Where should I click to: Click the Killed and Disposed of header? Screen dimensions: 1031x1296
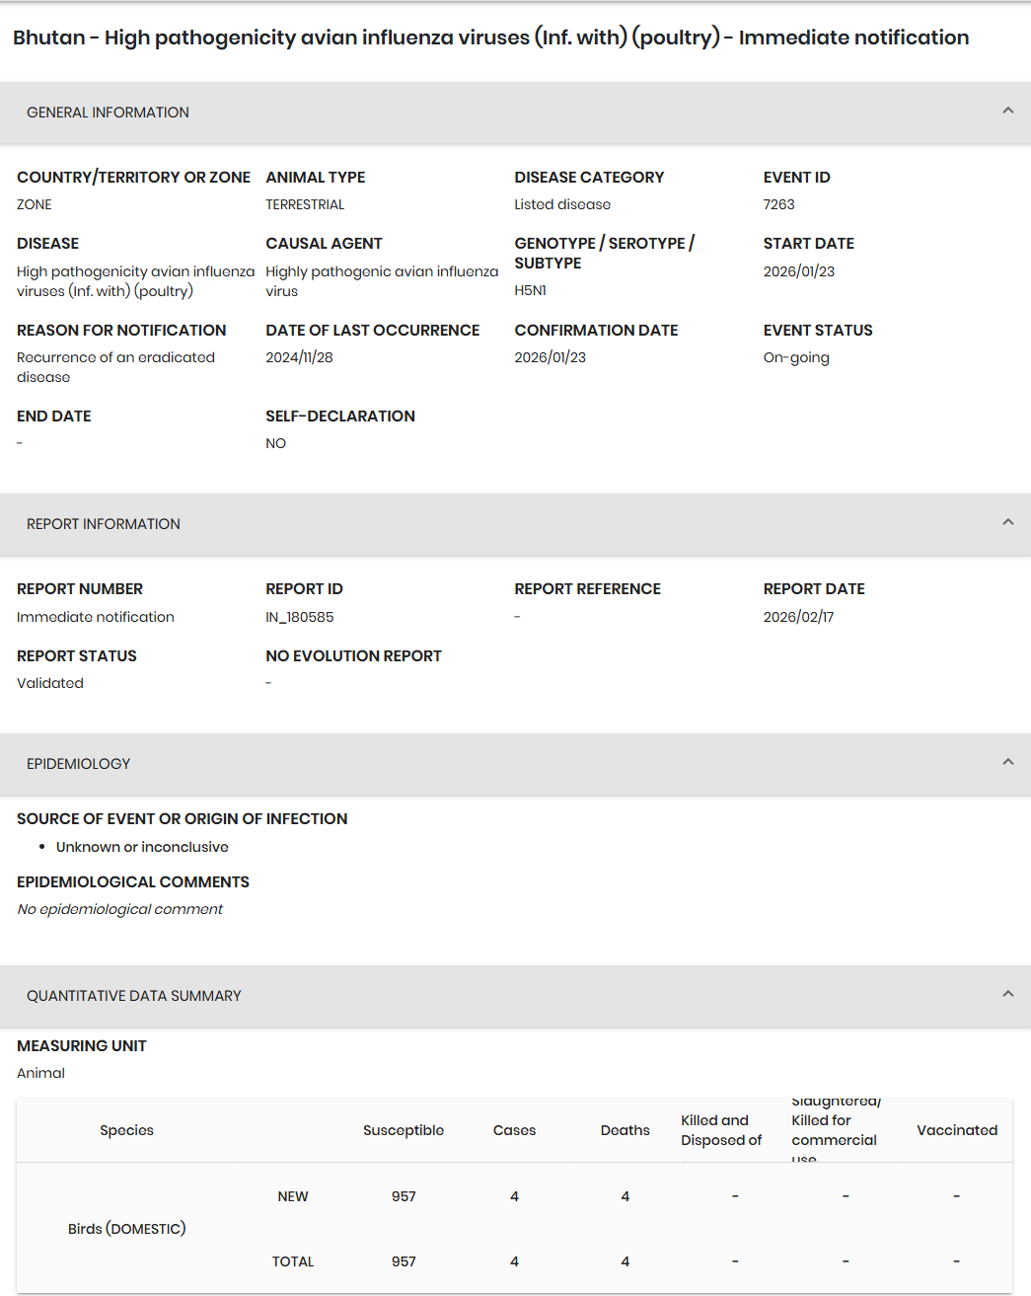pos(721,1130)
